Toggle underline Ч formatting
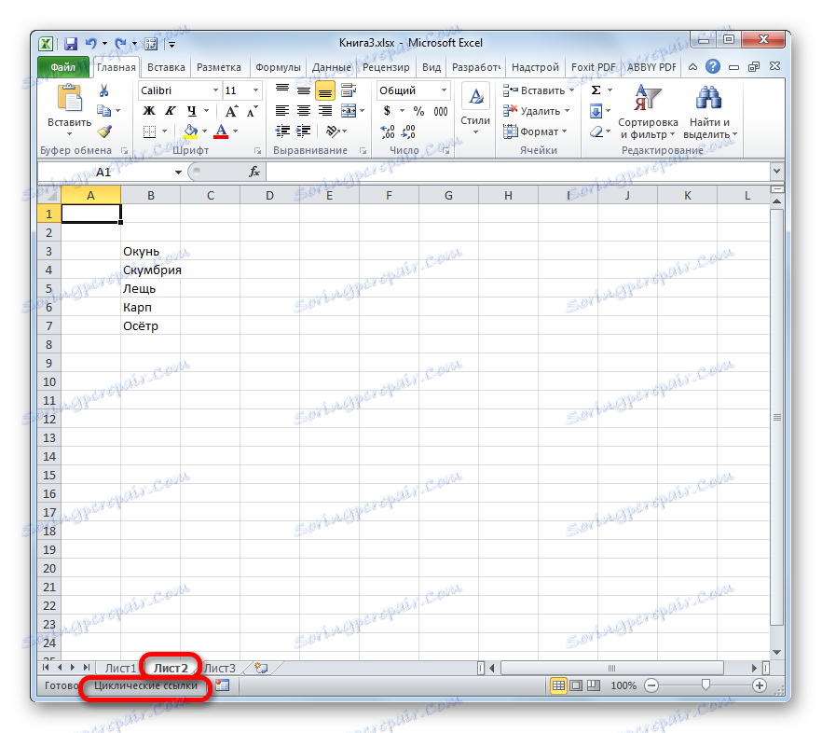Screen dimensions: 822x733 (191, 111)
